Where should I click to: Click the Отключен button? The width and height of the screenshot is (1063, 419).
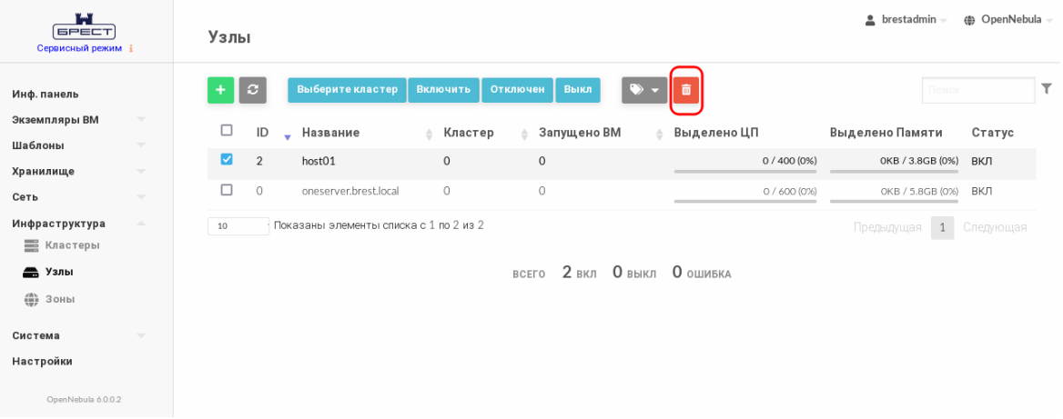click(517, 90)
